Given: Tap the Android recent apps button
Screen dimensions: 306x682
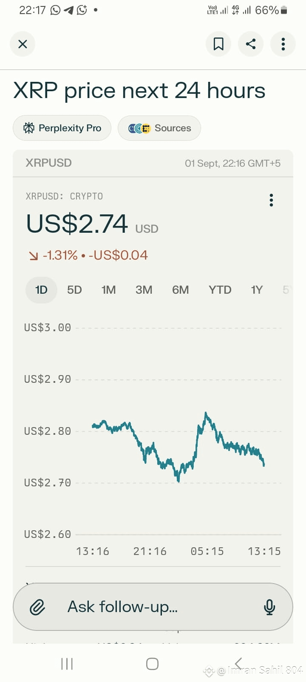Looking at the screenshot, I should [67, 664].
